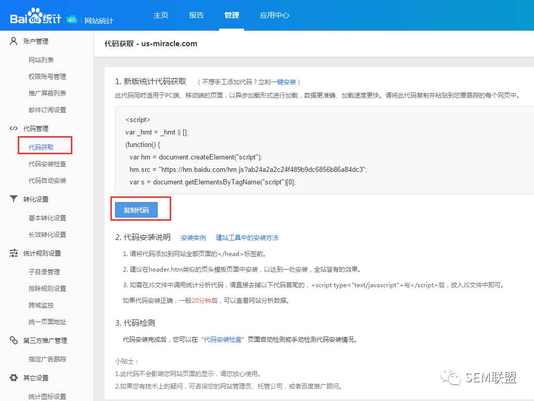Open the 一键安装 link
534x401 pixels.
tap(283, 82)
